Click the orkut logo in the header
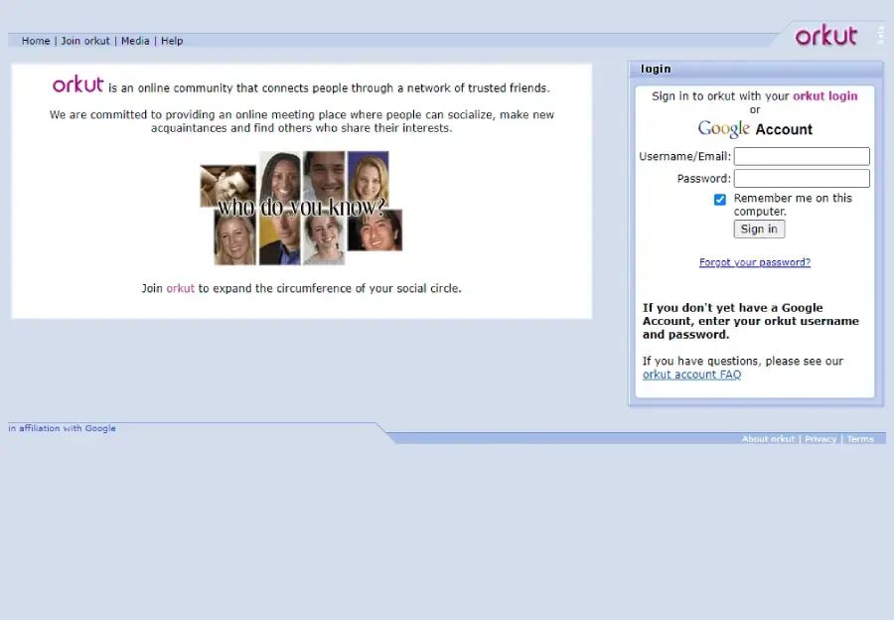The height and width of the screenshot is (620, 894). pos(825,36)
